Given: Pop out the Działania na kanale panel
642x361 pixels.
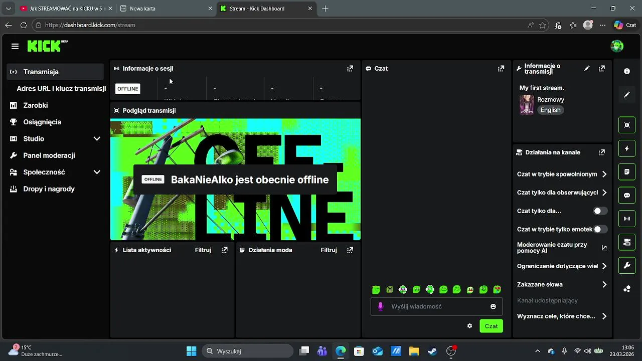Looking at the screenshot, I should (x=601, y=152).
